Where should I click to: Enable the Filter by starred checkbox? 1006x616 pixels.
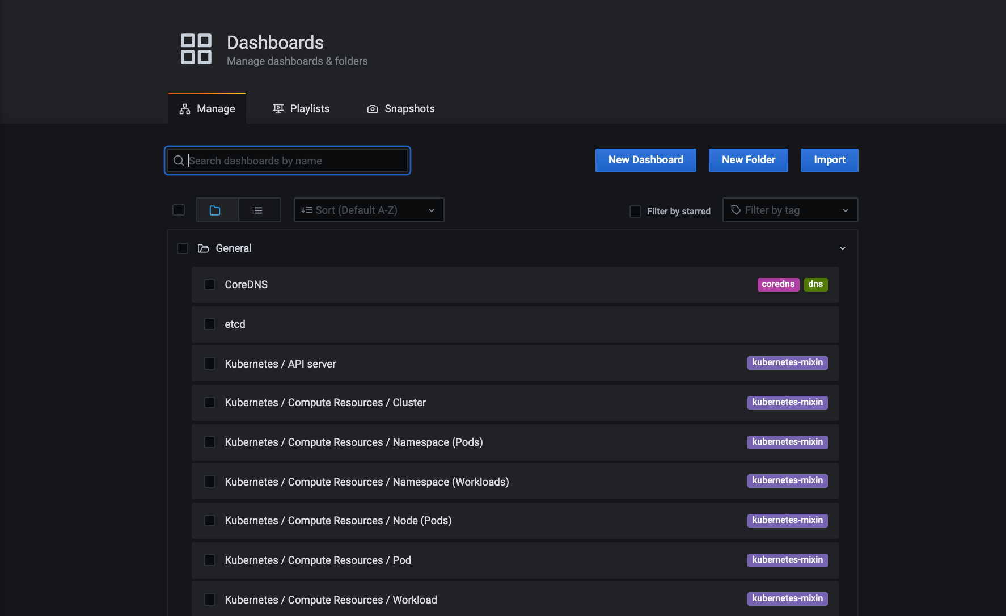click(x=635, y=211)
